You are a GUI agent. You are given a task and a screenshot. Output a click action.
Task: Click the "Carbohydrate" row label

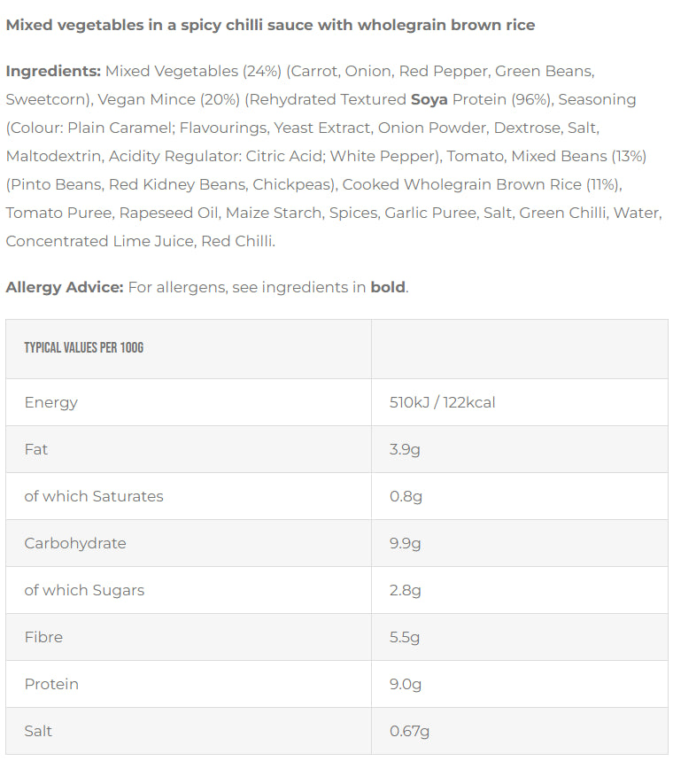(75, 543)
